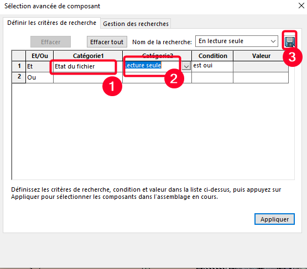Click the Et cell in row 1
The image size is (307, 269).
coord(39,66)
